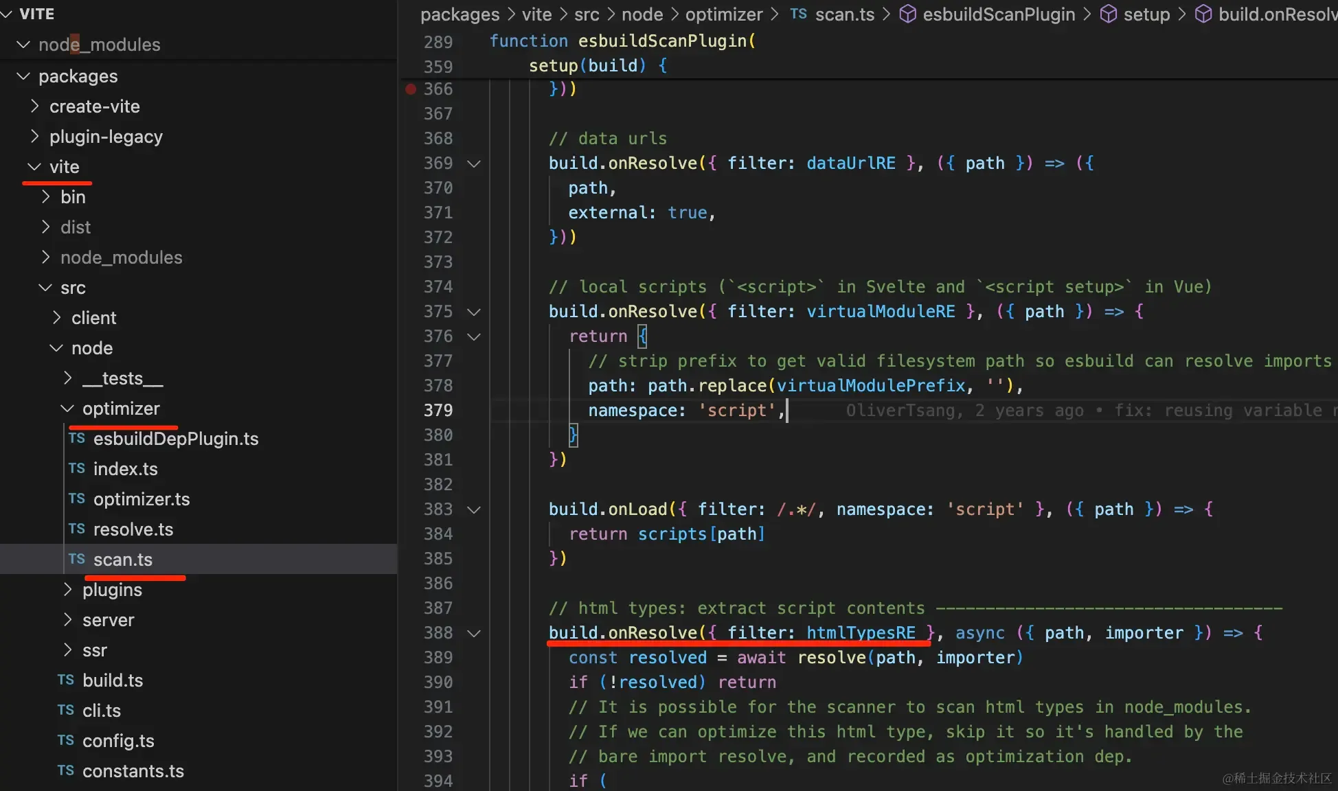The width and height of the screenshot is (1338, 791).
Task: Click the src breadcrumb segment
Action: (587, 14)
